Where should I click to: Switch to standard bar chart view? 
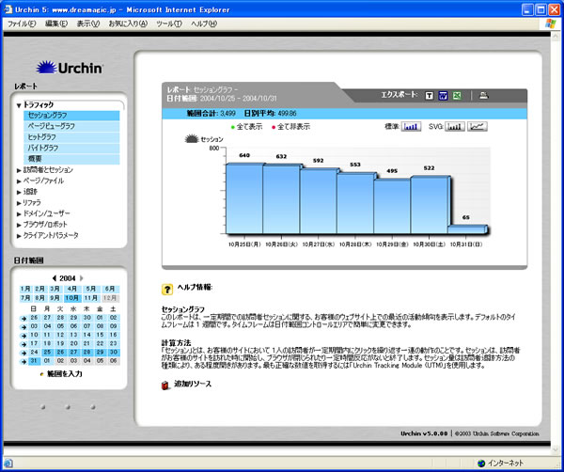point(411,126)
